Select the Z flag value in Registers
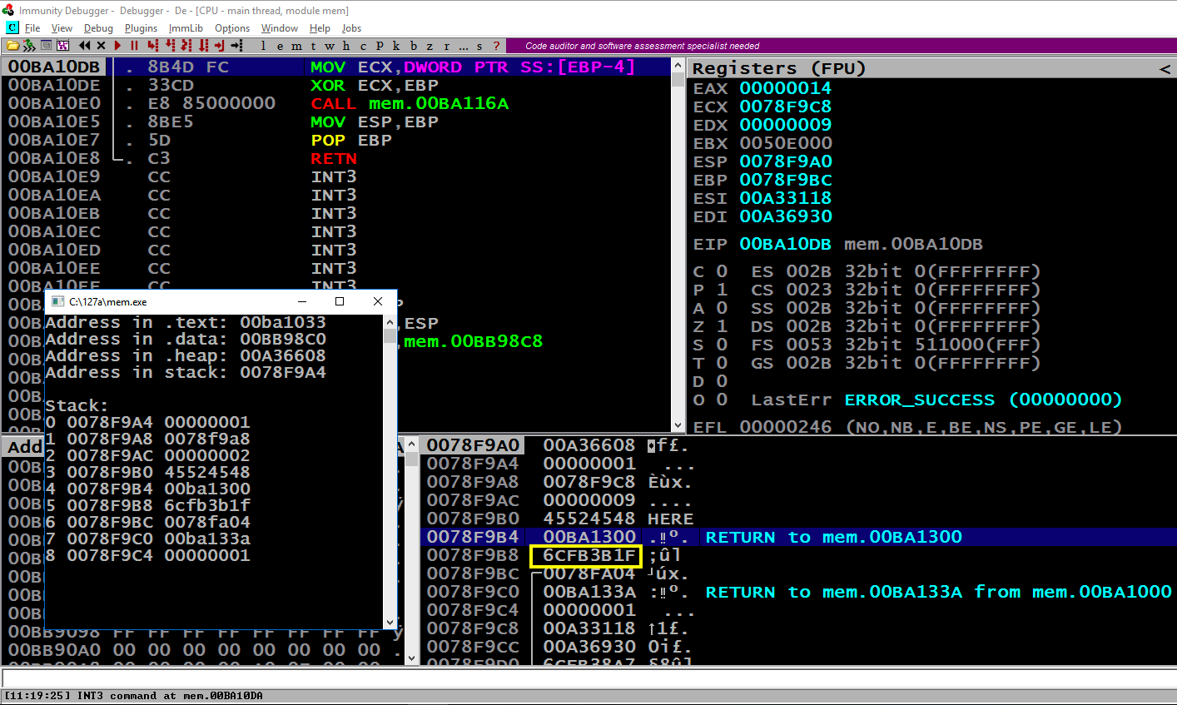This screenshot has height=705, width=1177. tap(722, 326)
